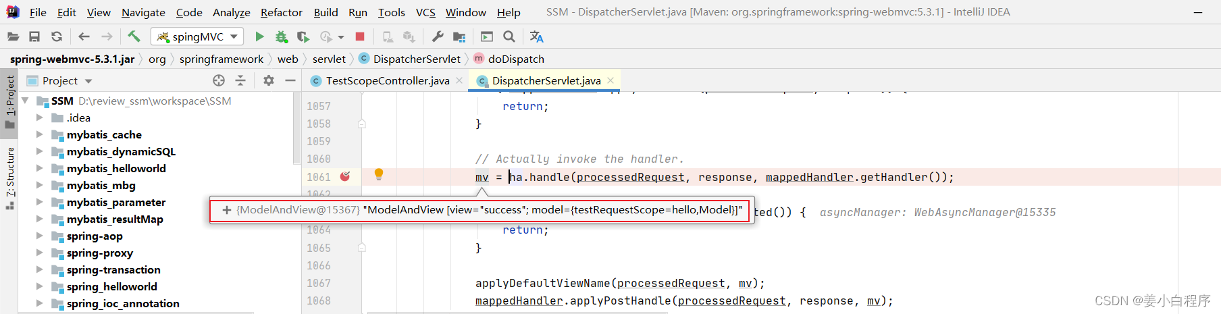Expand the mybatis_mbg module

[39, 185]
